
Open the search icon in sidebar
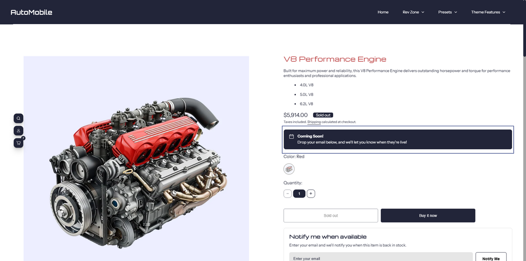click(x=18, y=118)
